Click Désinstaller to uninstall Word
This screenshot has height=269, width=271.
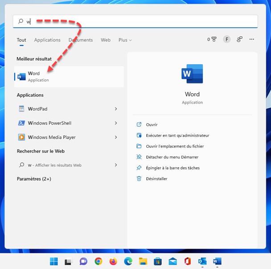pos(156,178)
